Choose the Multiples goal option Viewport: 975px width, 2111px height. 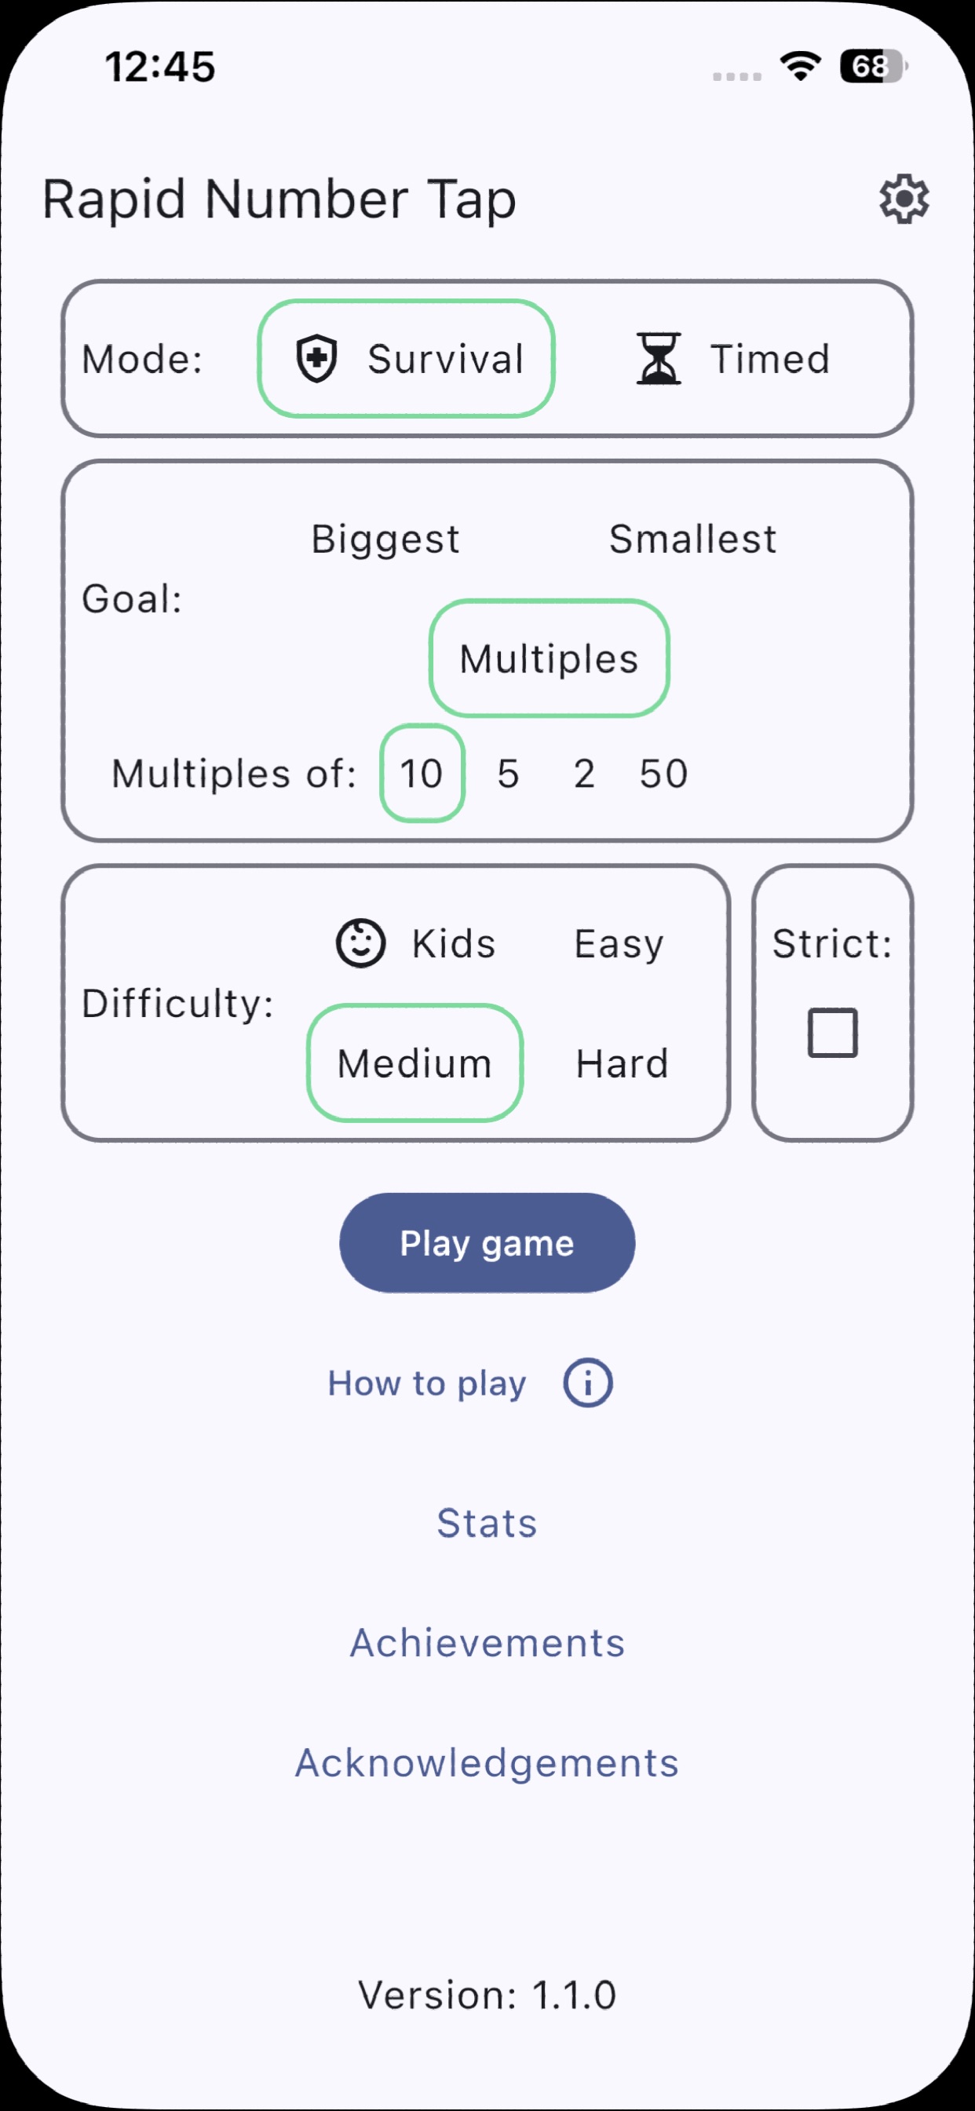(549, 658)
